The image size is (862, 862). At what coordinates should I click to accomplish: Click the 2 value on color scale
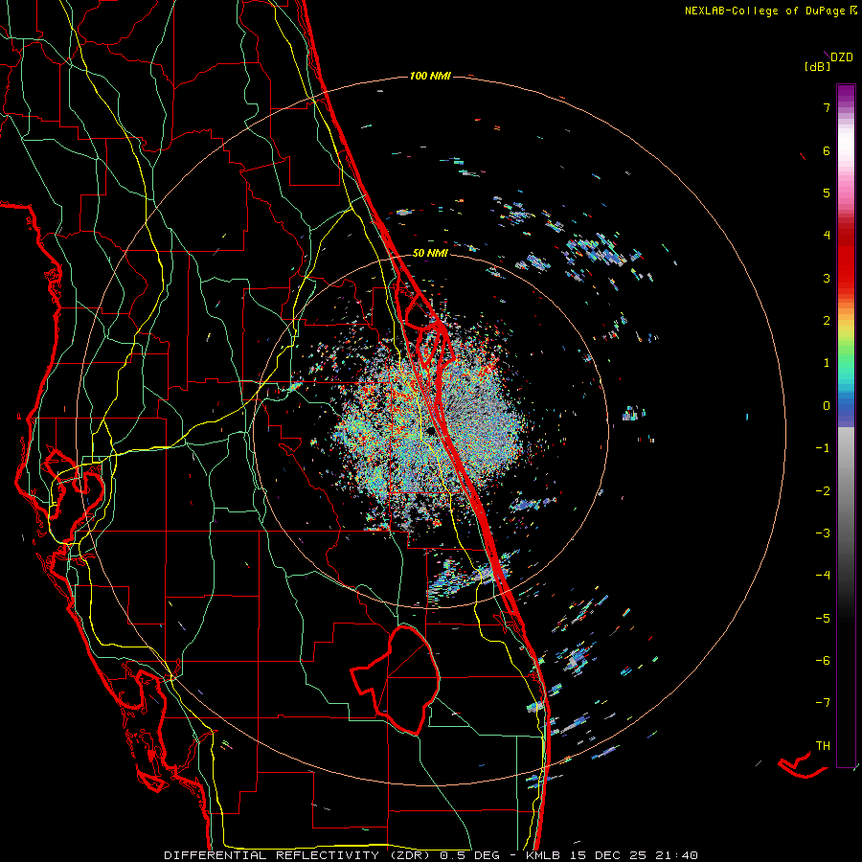pos(827,321)
